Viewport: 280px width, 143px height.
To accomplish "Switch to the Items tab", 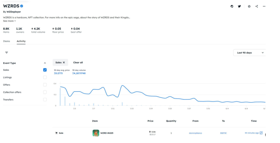I will 6,41.
